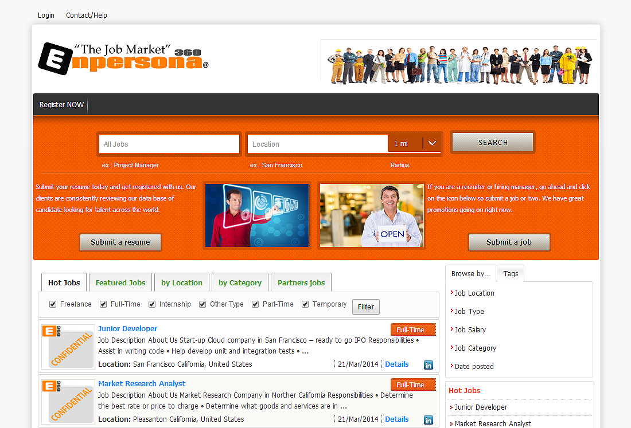Click the 'ex.: Project Manager' hint text
Screen dimensions: 631x428
pos(130,165)
